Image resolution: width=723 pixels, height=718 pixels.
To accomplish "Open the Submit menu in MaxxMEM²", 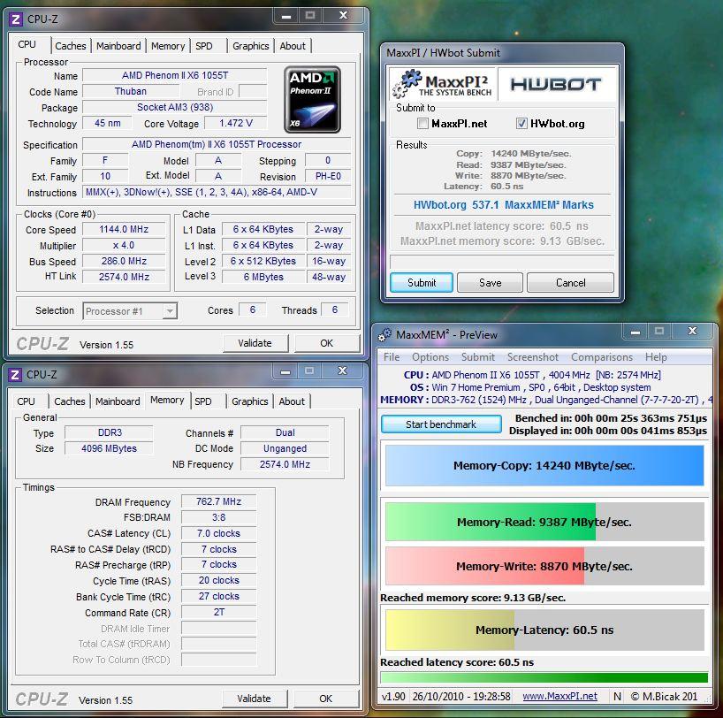I will tap(477, 357).
